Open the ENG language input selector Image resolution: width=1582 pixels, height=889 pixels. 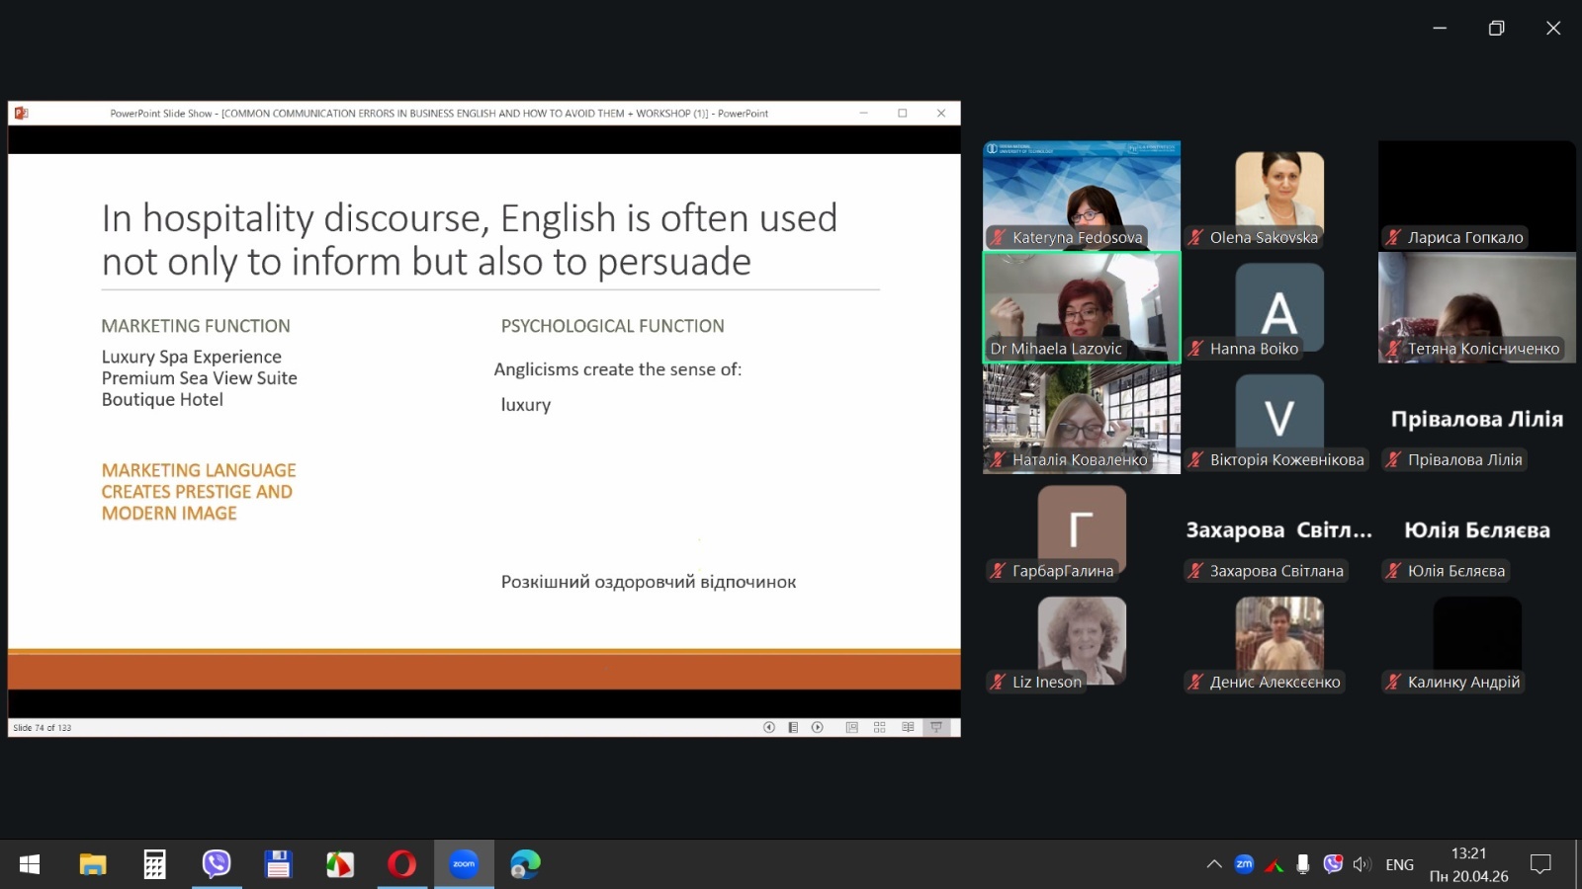pos(1399,864)
